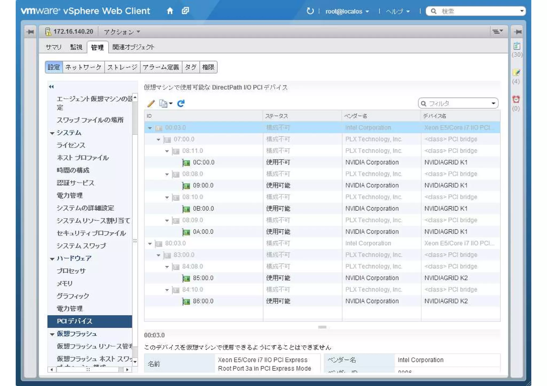Click the Home icon in header
The height and width of the screenshot is (386, 547).
click(170, 11)
